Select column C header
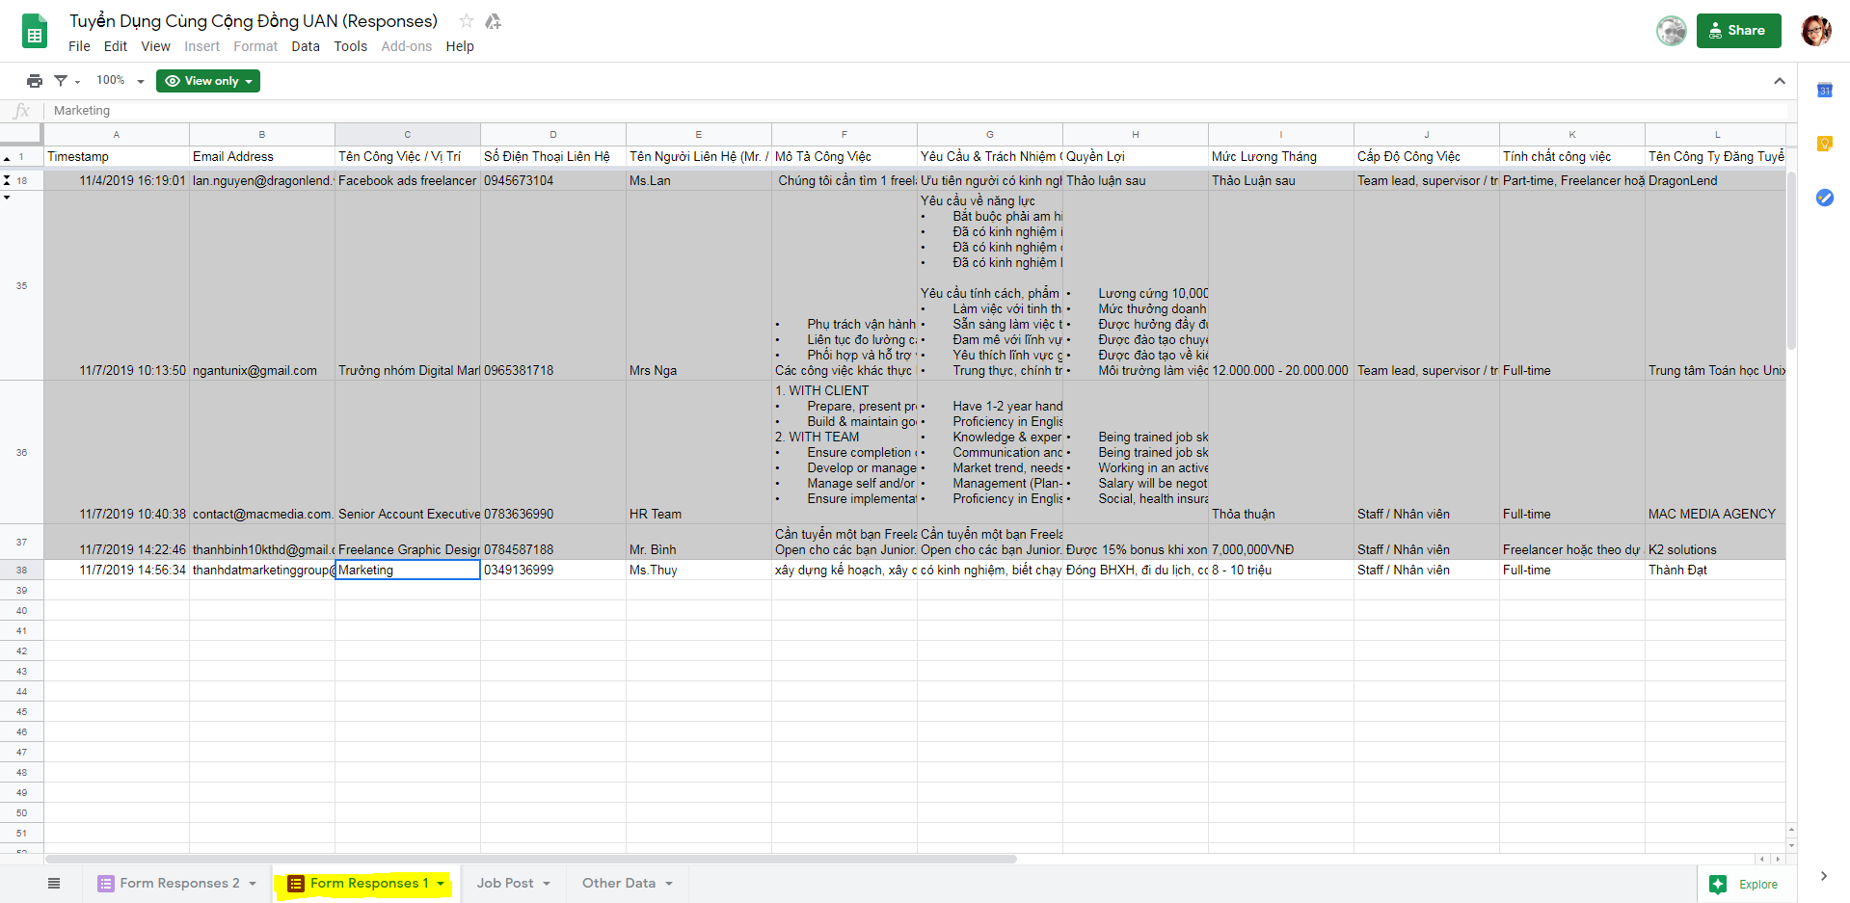This screenshot has width=1850, height=903. pyautogui.click(x=408, y=135)
